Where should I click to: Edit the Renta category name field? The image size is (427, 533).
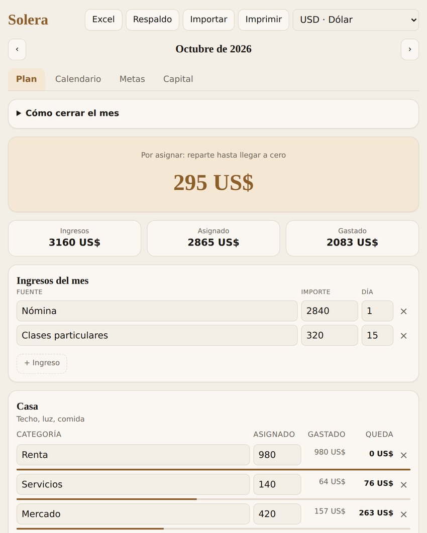(x=133, y=455)
